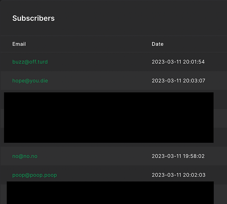This screenshot has width=227, height=204.
Task: Click empty row space right of buzz@off.turd
Action: 98,62
